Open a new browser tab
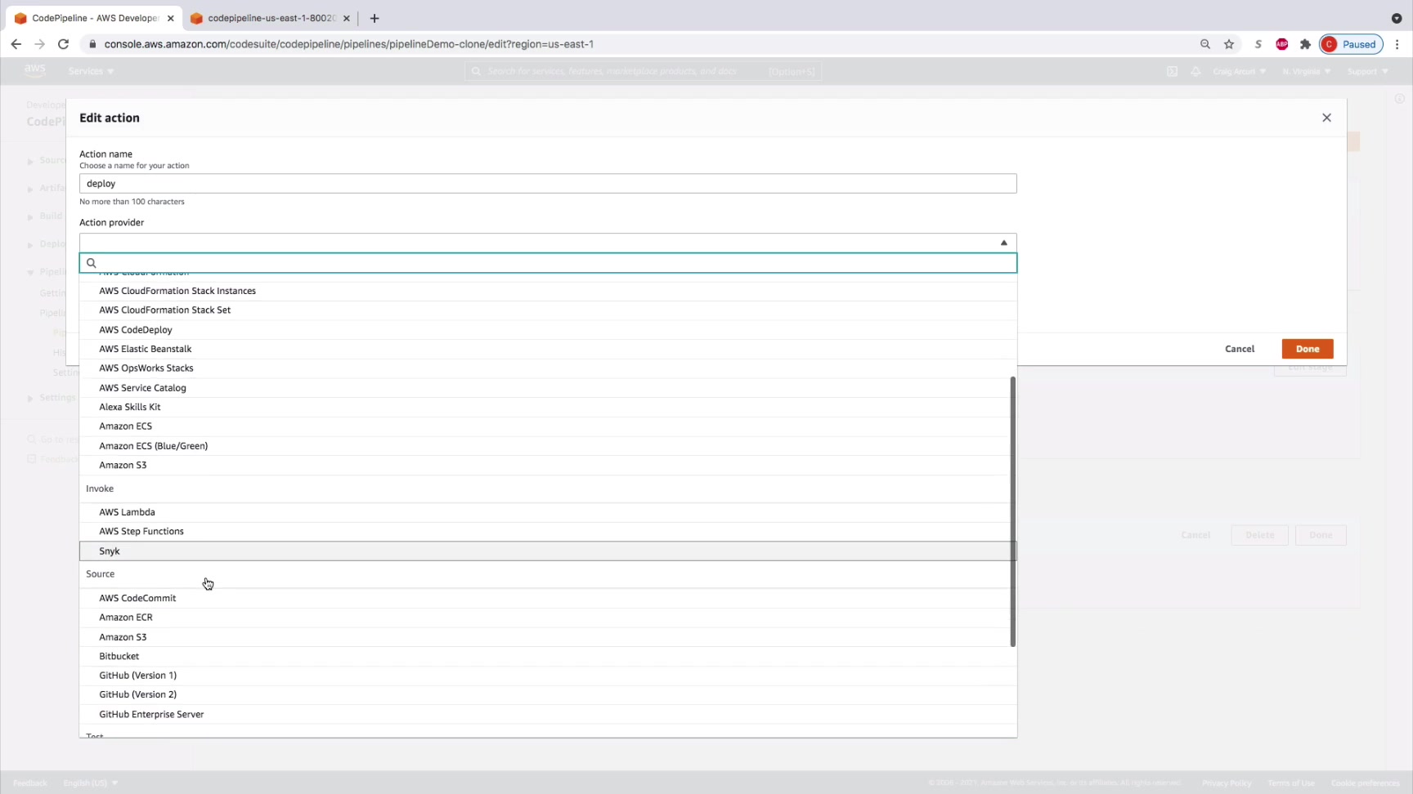 [375, 18]
